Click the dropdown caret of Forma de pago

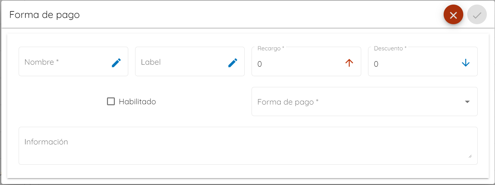467,102
